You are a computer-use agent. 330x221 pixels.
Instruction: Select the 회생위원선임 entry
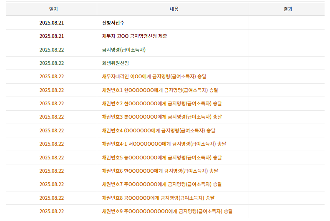click(x=115, y=63)
